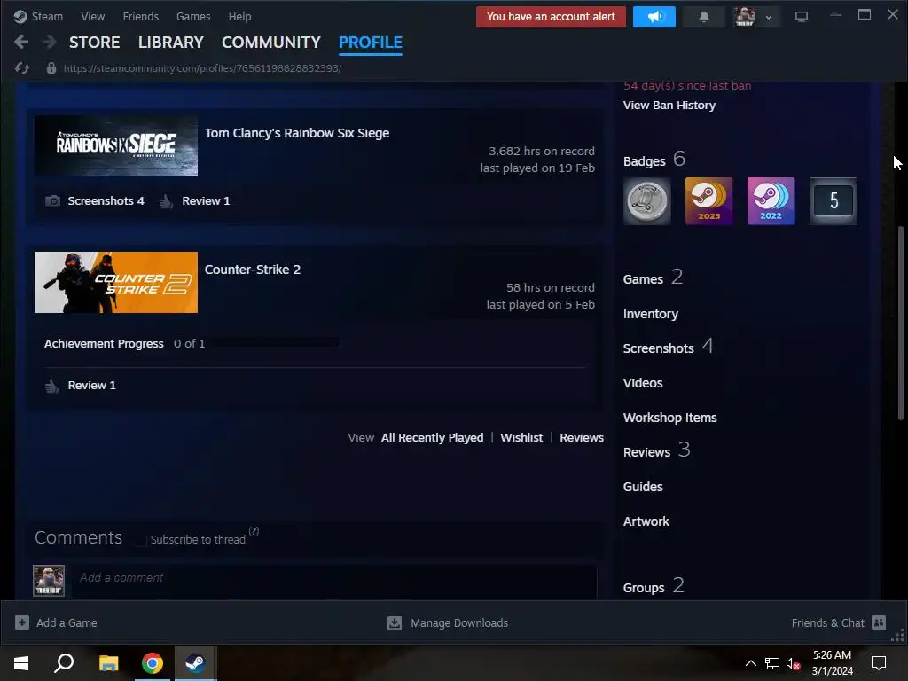
Task: Open announcements via megaphone button
Action: pyautogui.click(x=654, y=17)
